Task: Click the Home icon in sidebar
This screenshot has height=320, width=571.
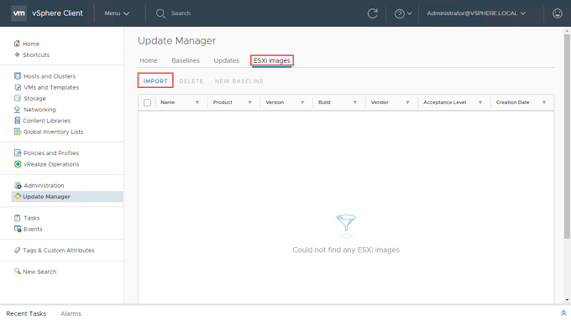Action: 17,44
